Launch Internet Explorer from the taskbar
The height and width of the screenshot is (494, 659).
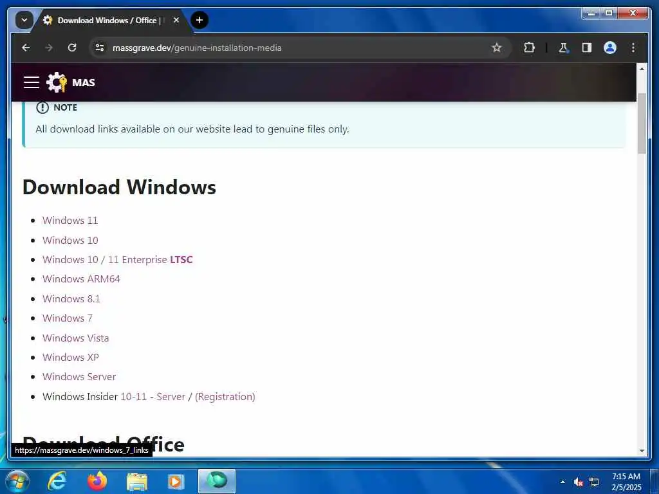pos(57,481)
